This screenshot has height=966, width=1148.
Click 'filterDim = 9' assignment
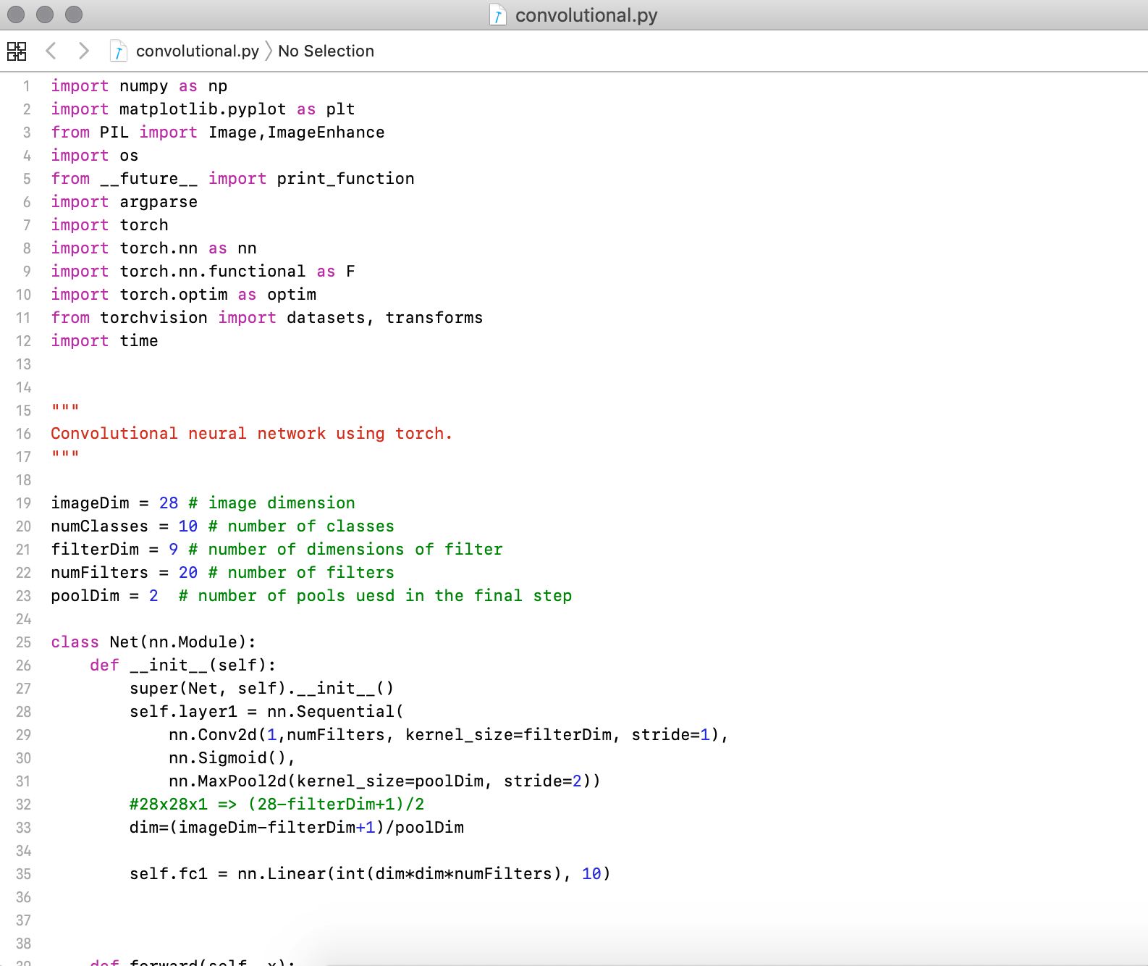(114, 550)
